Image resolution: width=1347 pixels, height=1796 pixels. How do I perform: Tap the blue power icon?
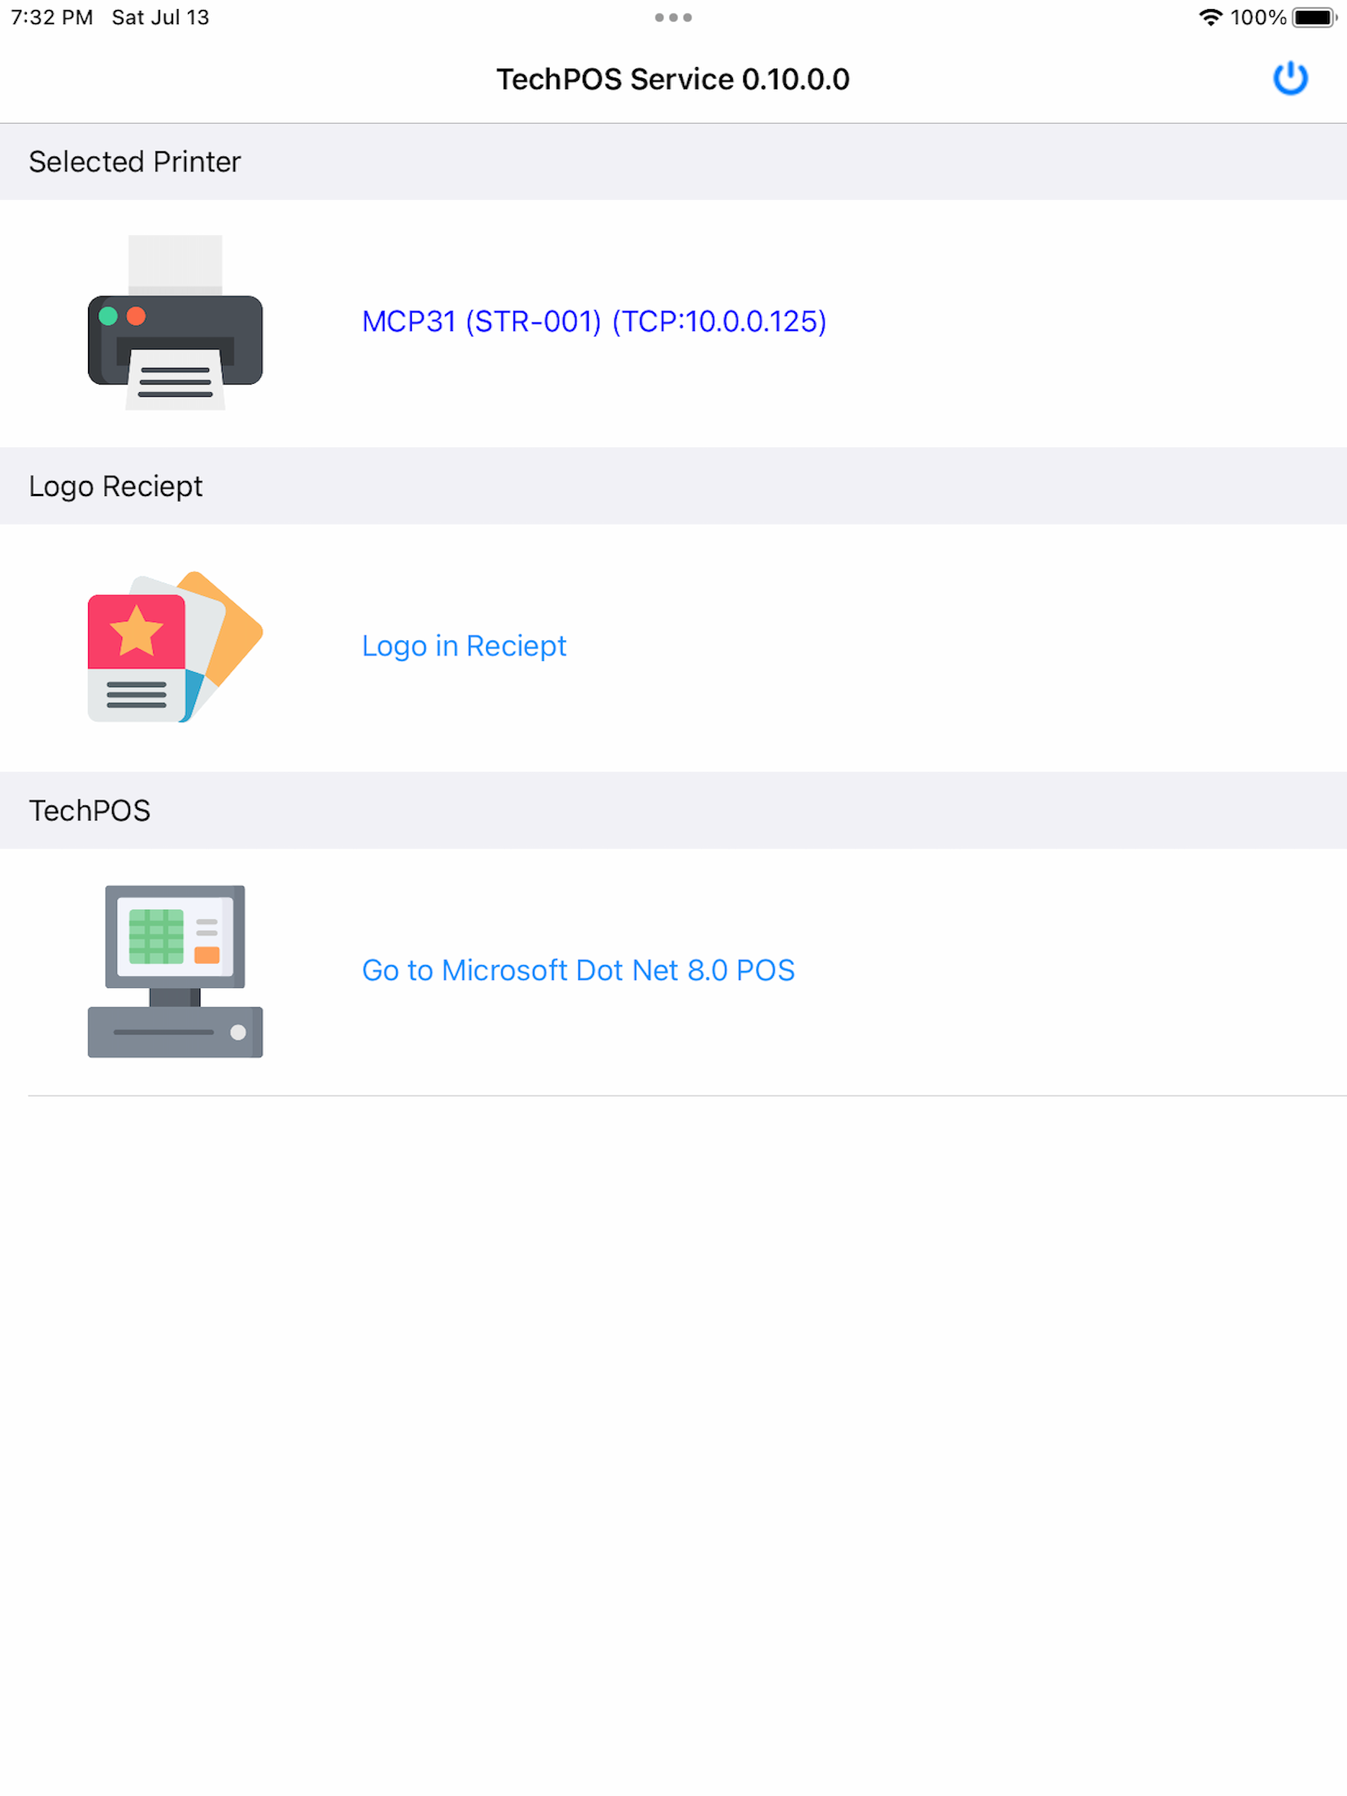[1290, 79]
